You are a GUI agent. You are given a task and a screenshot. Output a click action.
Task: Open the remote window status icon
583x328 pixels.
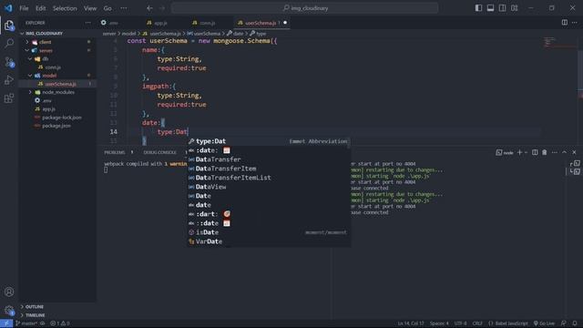tap(6, 323)
